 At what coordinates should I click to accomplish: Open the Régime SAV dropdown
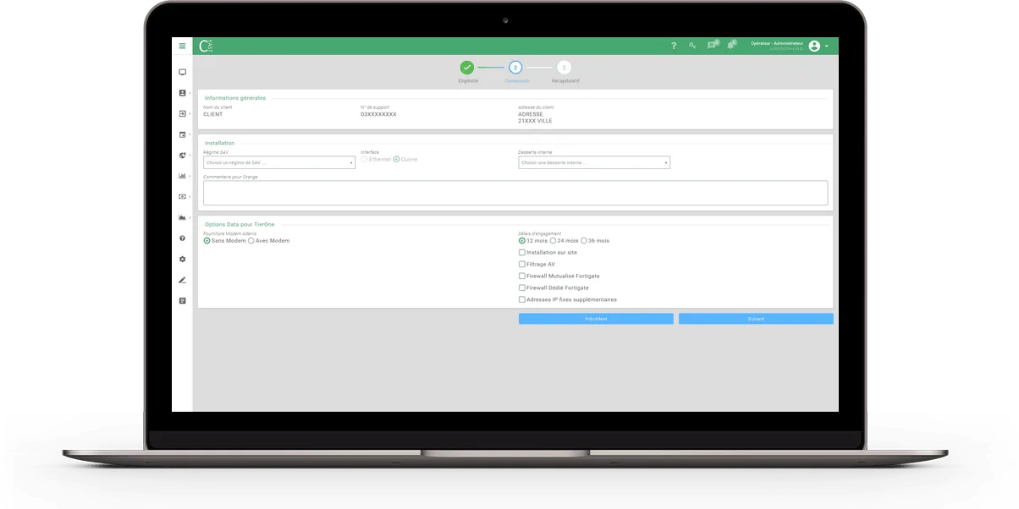coord(279,162)
